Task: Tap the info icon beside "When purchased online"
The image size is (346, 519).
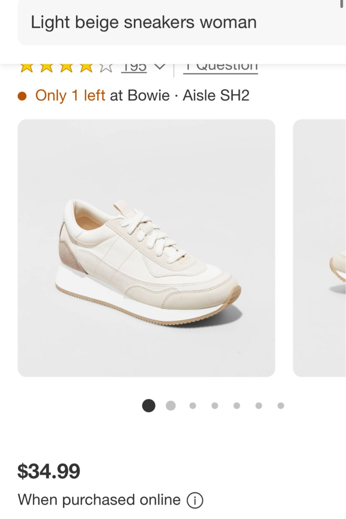Action: 195,500
